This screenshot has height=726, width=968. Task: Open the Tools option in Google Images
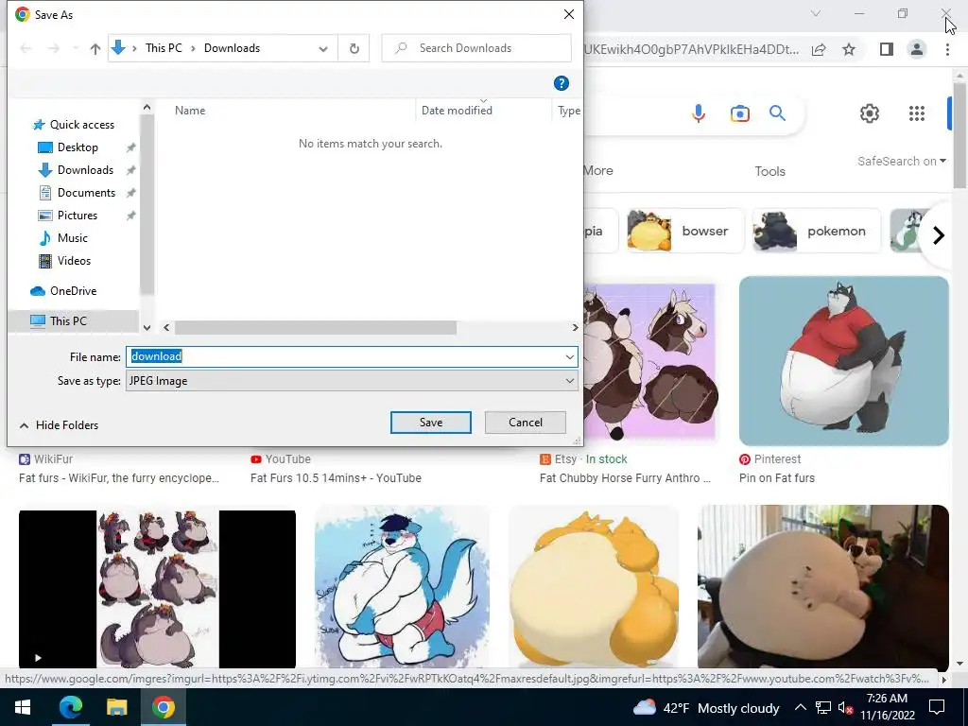click(769, 172)
